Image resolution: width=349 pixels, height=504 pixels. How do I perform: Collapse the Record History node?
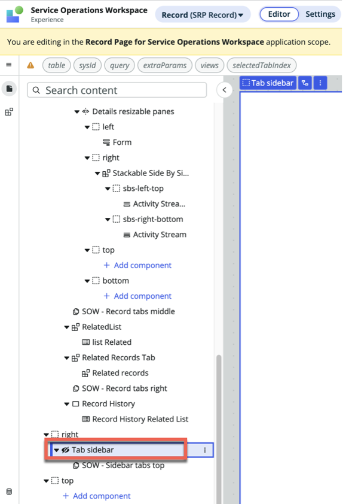(x=66, y=404)
